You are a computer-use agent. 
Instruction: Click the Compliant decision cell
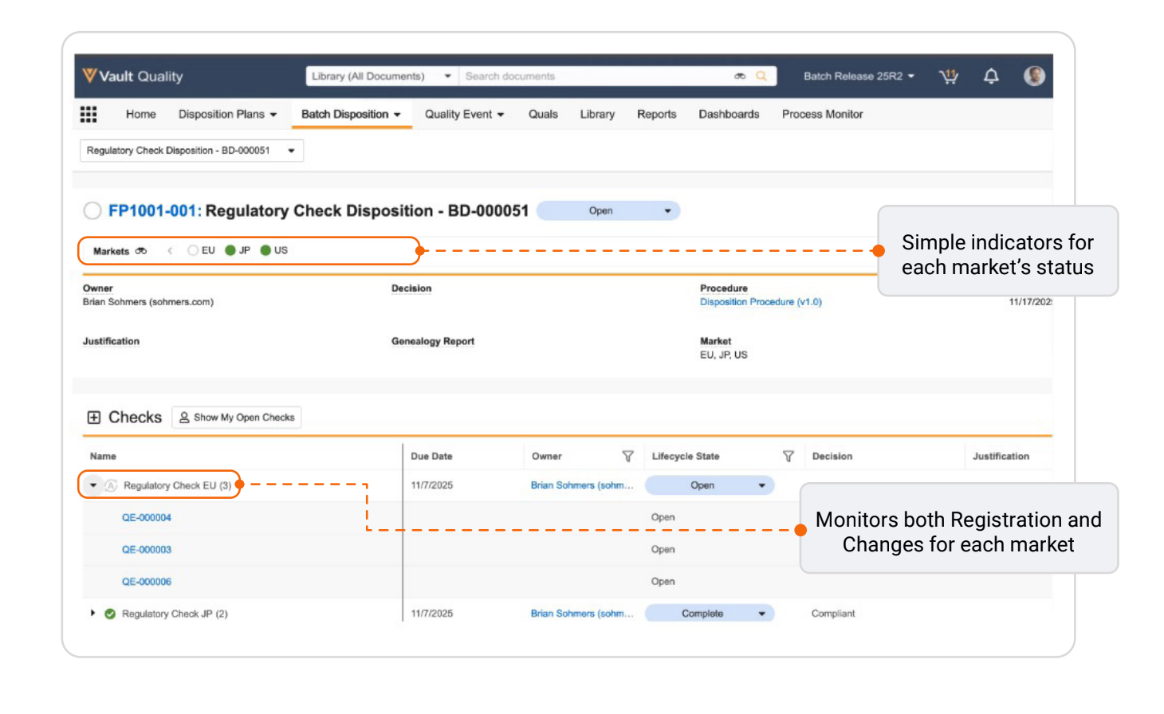[833, 614]
